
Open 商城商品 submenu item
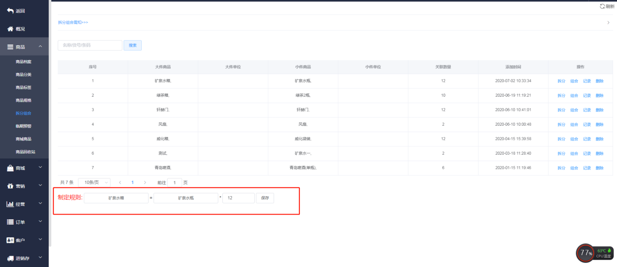pos(24,139)
